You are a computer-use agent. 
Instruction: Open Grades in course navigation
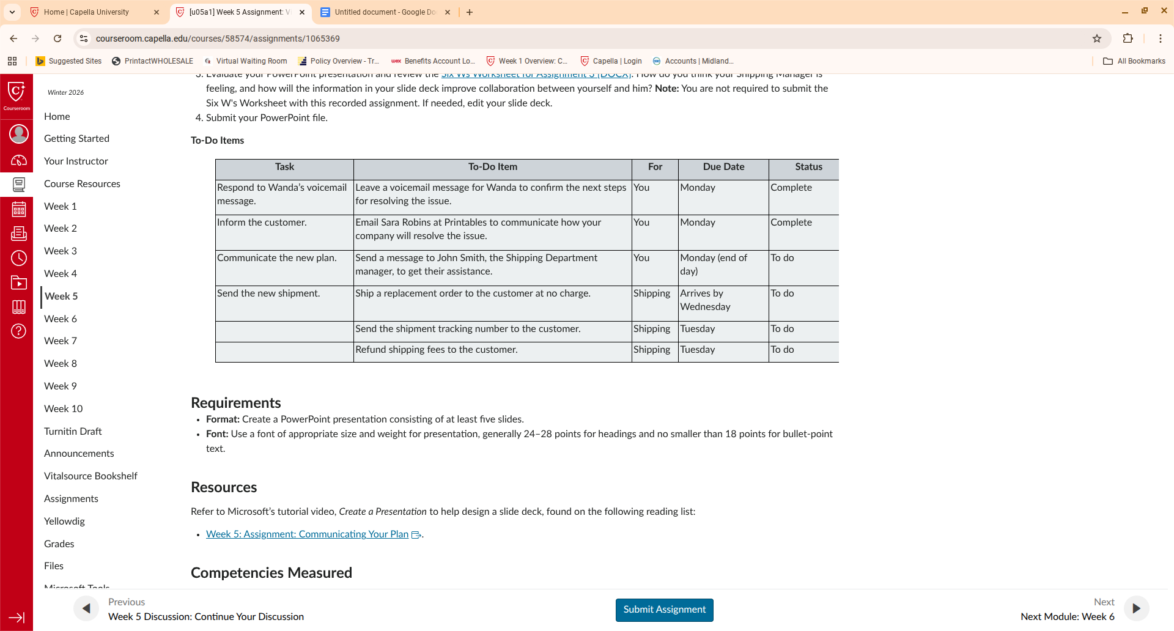59,544
